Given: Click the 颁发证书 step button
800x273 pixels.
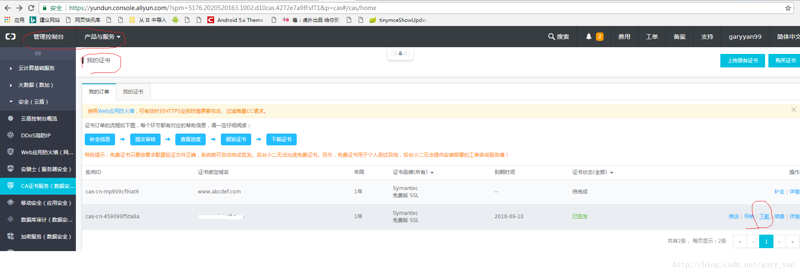Looking at the screenshot, I should 236,139.
